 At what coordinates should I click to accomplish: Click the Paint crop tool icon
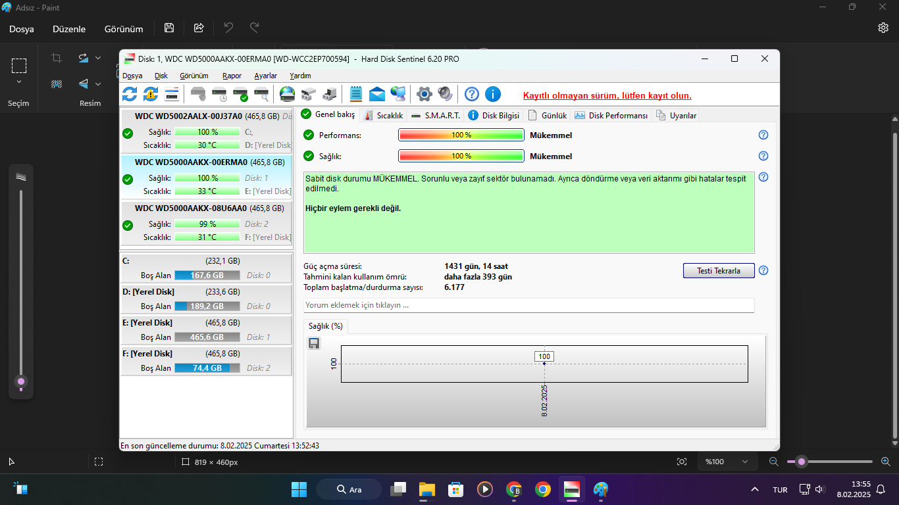point(57,58)
